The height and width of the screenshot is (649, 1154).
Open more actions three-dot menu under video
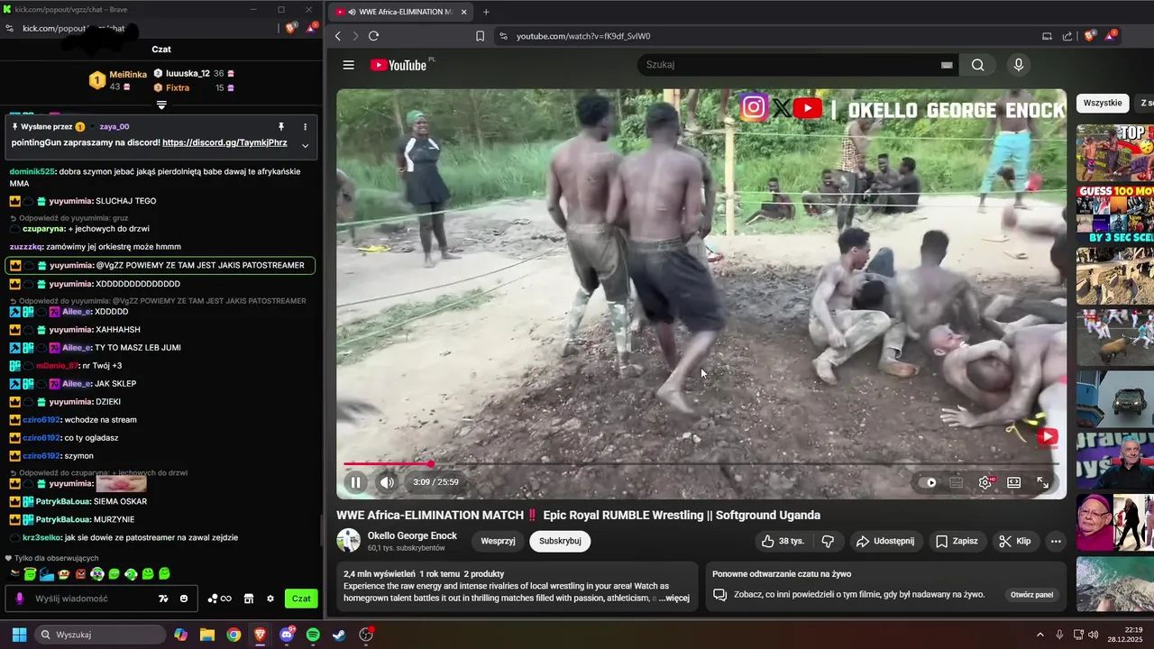click(1056, 541)
